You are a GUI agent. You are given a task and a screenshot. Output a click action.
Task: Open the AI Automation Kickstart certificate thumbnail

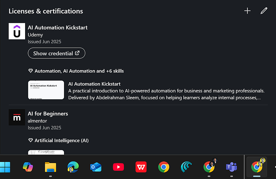[46, 90]
